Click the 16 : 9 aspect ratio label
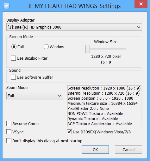Viewport: 150px width, 161px height. [106, 62]
